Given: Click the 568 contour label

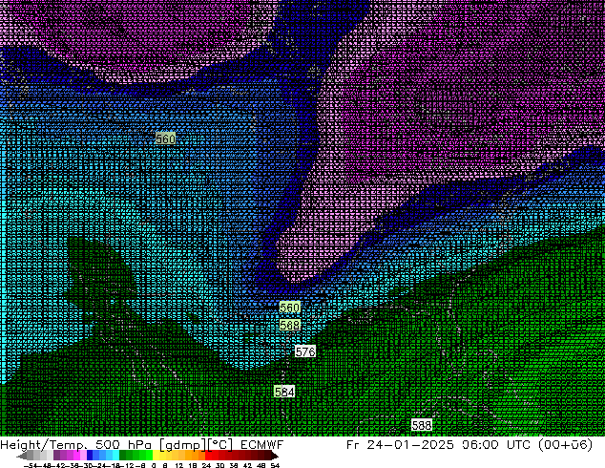Looking at the screenshot, I should pos(290,325).
